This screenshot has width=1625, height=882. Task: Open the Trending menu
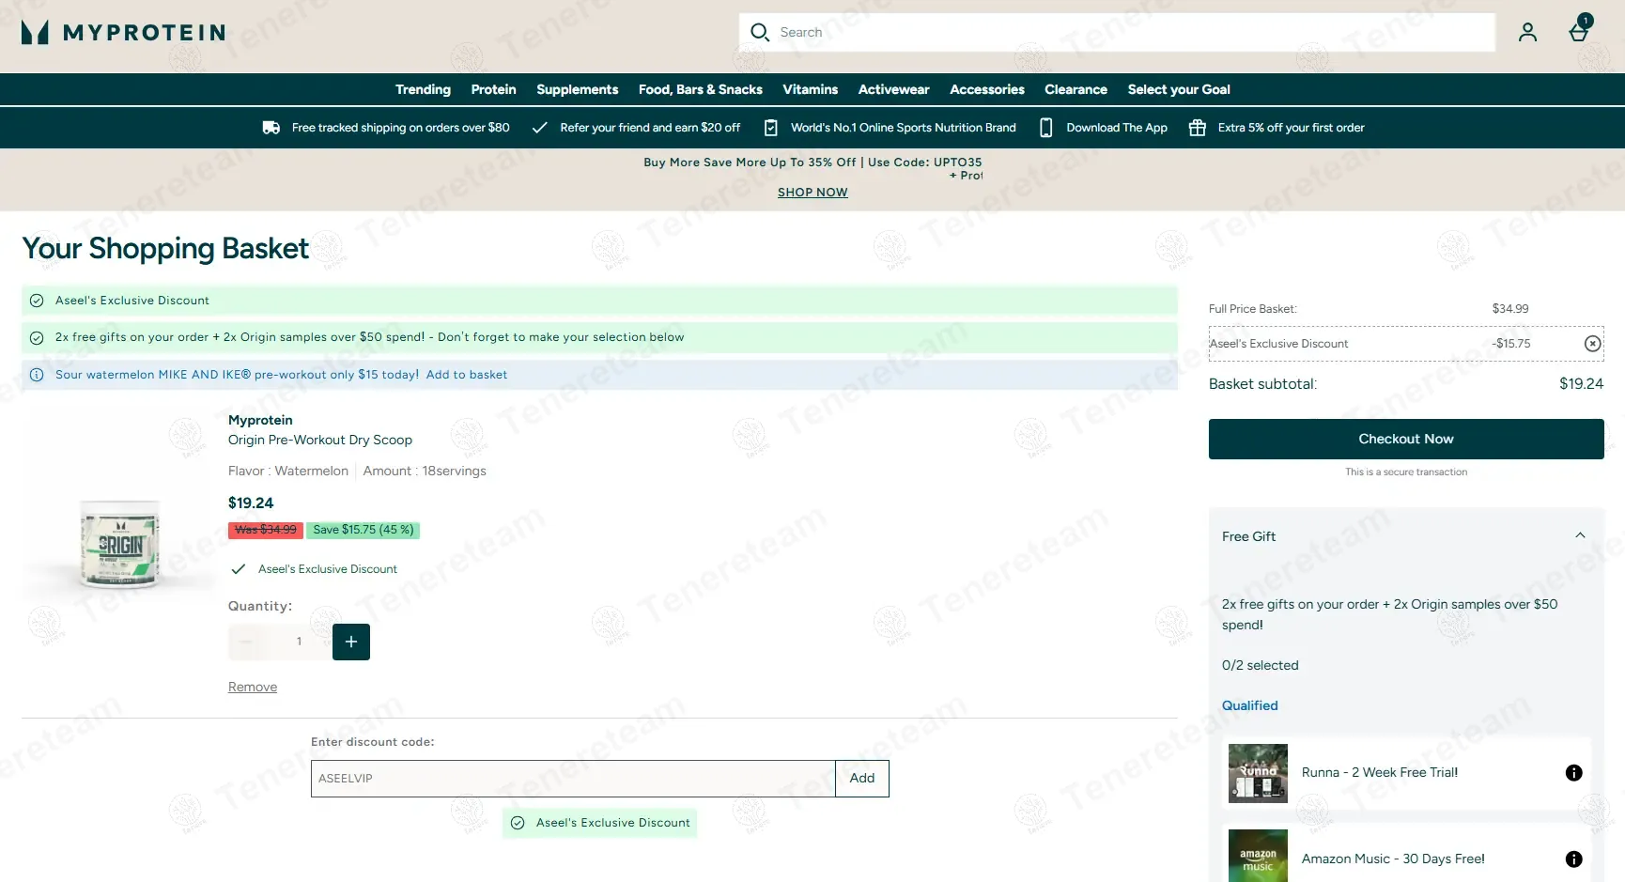423,89
